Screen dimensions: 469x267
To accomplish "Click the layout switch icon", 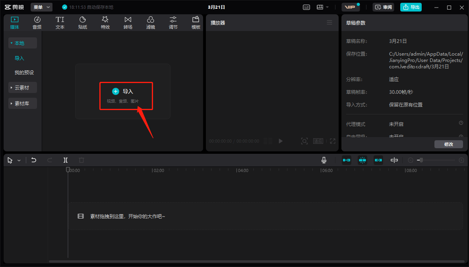I will click(320, 7).
